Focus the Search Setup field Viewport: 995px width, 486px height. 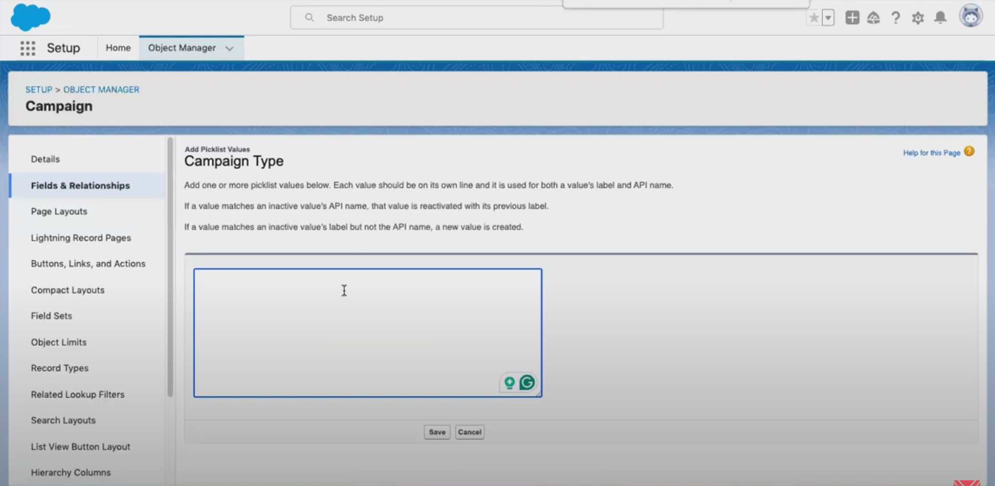tap(477, 18)
